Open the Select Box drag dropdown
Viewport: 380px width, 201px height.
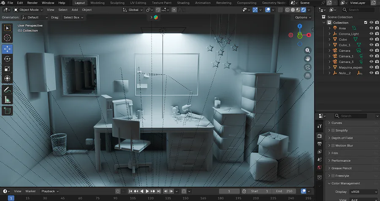click(73, 17)
